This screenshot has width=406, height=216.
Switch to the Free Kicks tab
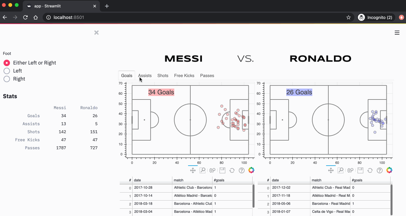pos(184,75)
